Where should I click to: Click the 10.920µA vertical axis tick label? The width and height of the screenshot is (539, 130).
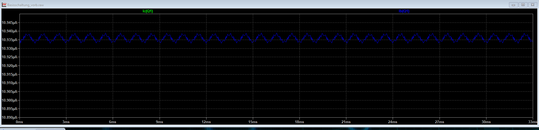click(x=9, y=66)
